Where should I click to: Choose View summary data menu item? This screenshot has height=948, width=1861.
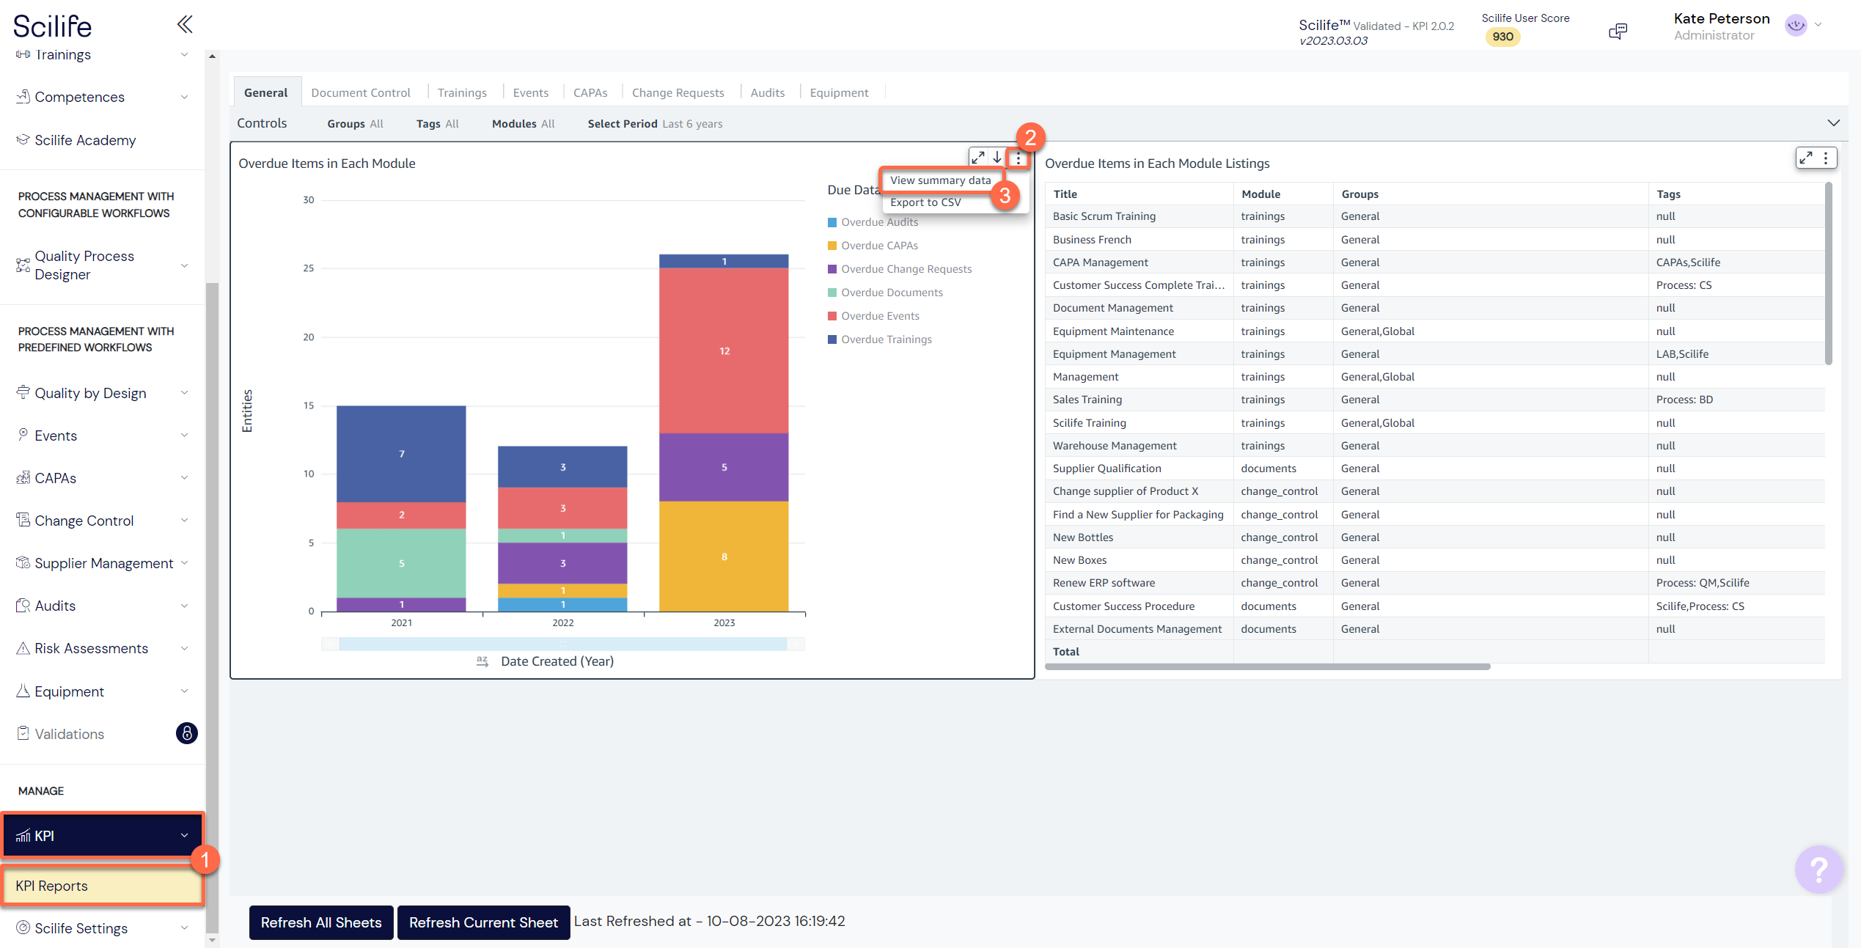tap(940, 180)
